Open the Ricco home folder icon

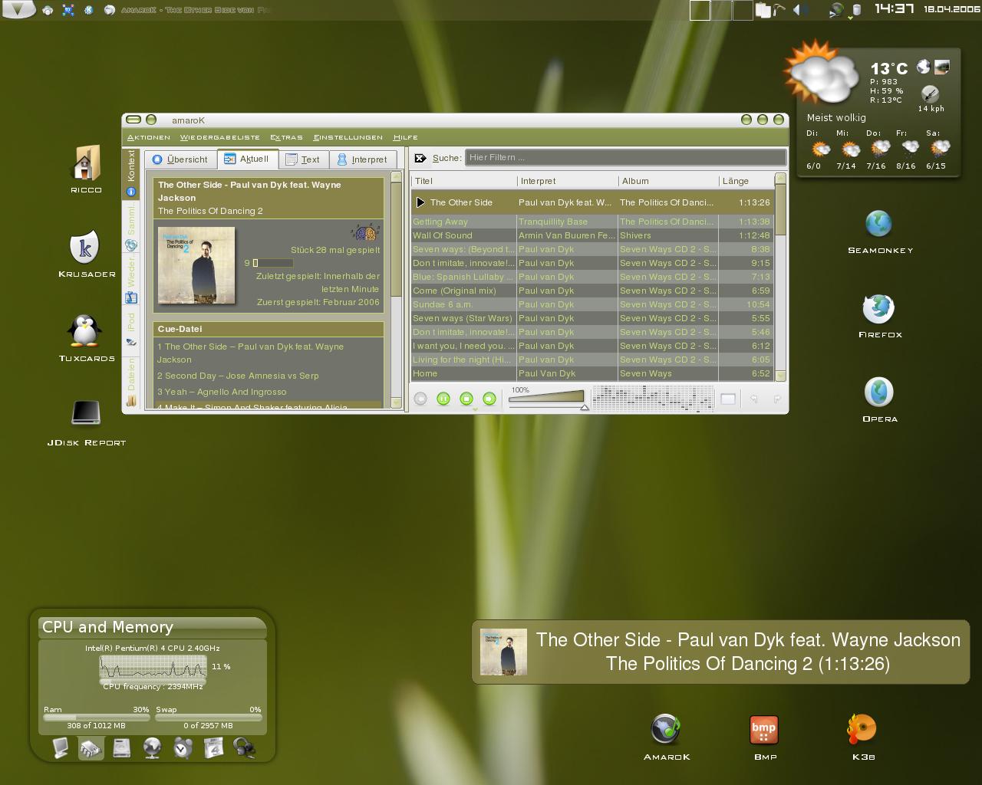pos(86,169)
